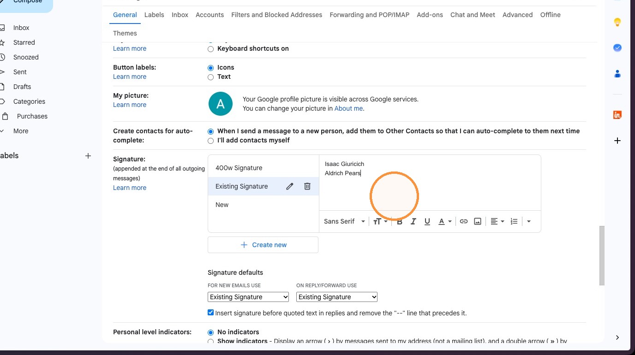Click Learn more under Signature
Viewport: 635px width, 355px height.
[130, 188]
